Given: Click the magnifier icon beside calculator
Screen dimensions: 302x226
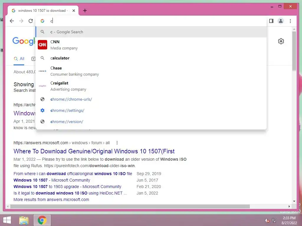Looking at the screenshot, I should 42,58.
